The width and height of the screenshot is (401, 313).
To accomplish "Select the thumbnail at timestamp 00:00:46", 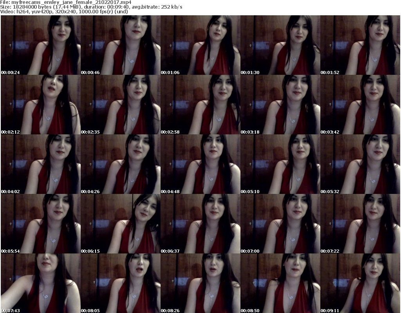I will tap(121, 45).
